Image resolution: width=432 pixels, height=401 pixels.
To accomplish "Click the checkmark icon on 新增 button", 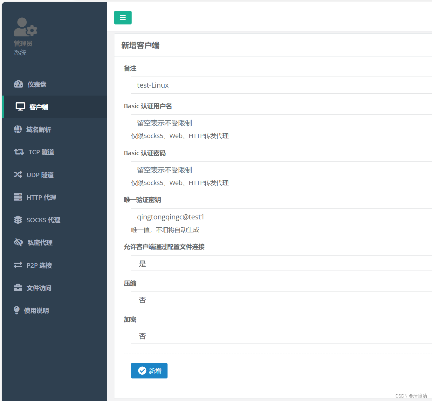I will [142, 371].
